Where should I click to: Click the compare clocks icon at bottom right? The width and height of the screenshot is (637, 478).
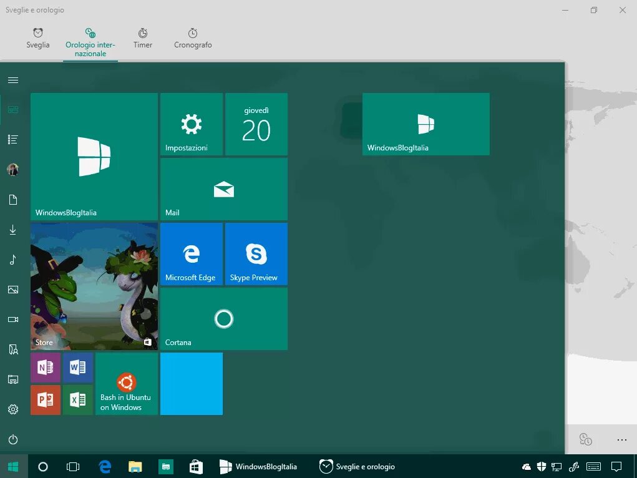(x=585, y=439)
